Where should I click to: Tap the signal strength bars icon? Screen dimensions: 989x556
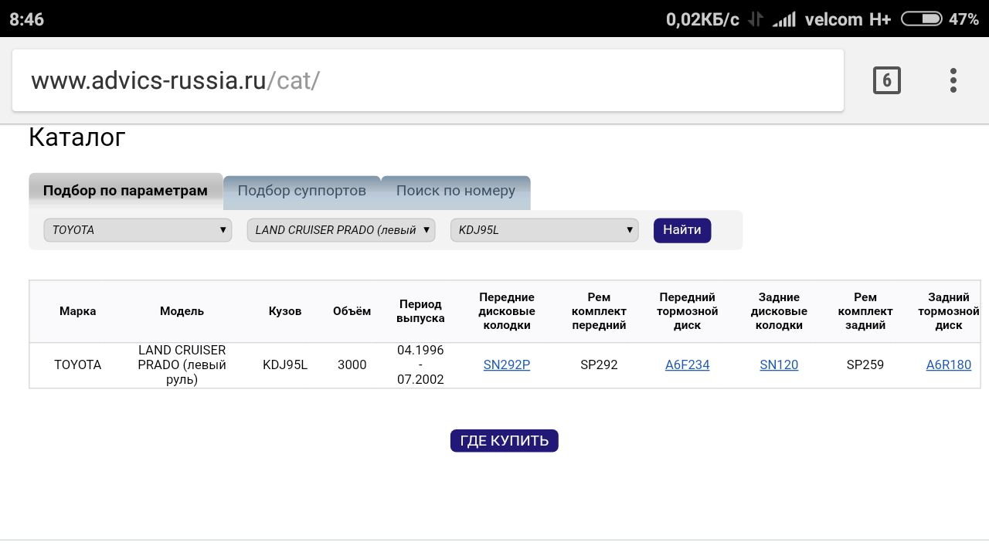pos(784,19)
